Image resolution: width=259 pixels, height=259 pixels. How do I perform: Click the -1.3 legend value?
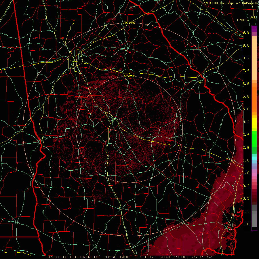[245, 211]
